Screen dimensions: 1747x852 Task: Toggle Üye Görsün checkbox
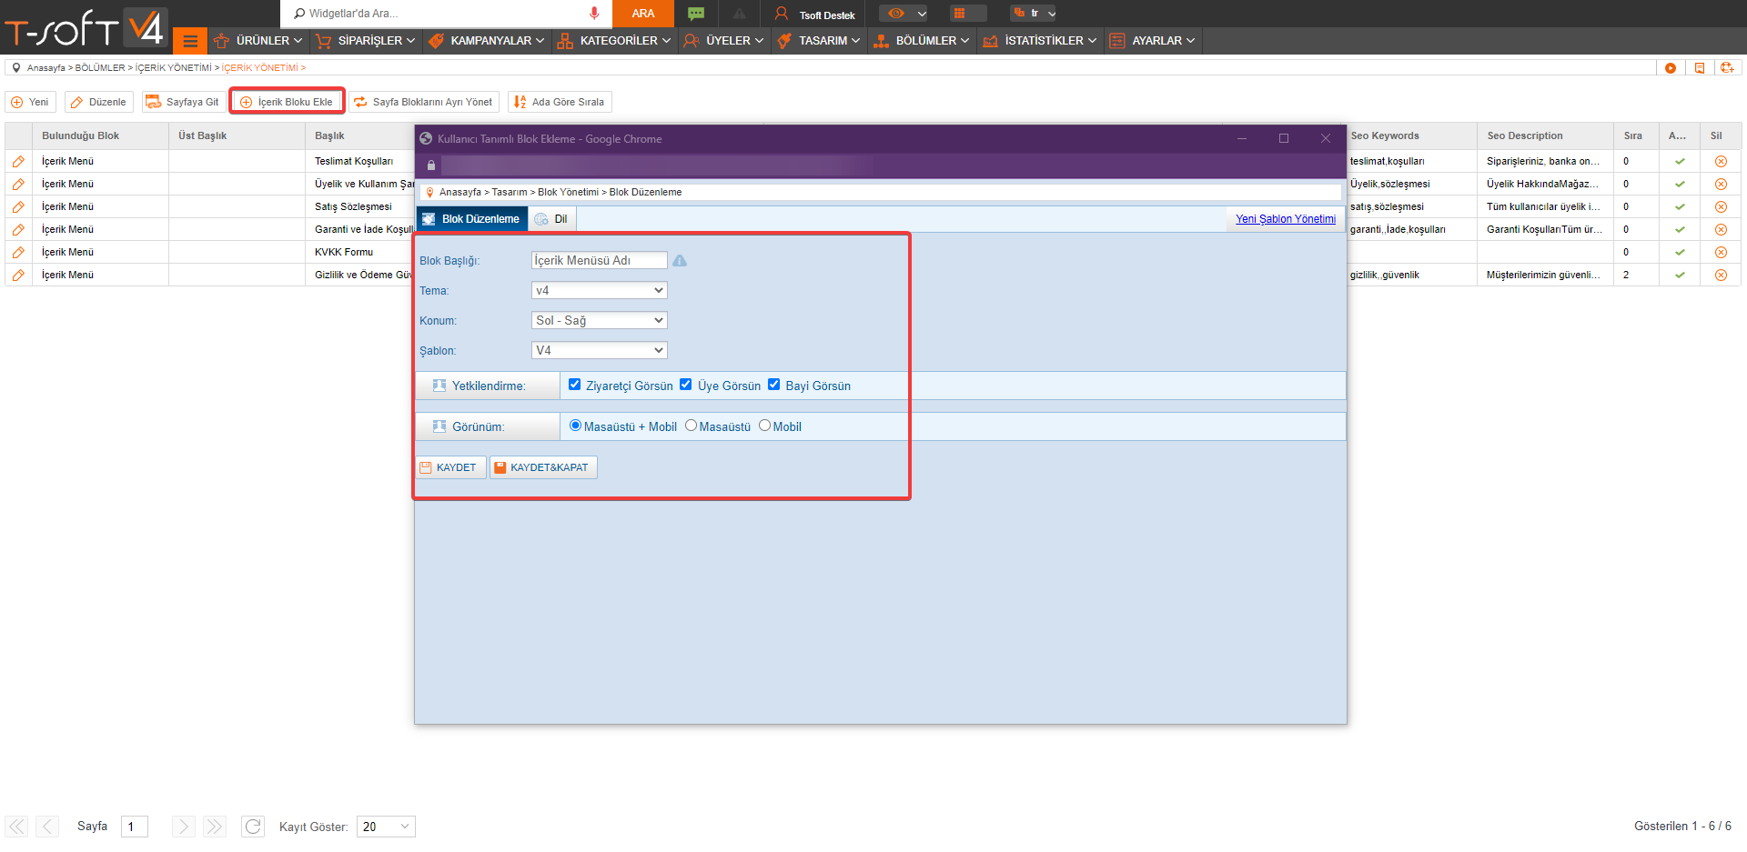click(686, 385)
